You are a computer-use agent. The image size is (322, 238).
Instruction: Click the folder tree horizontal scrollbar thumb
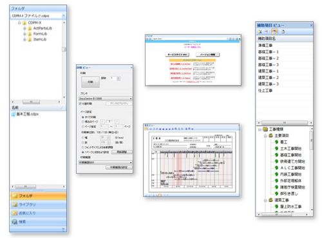pyautogui.click(x=31, y=102)
